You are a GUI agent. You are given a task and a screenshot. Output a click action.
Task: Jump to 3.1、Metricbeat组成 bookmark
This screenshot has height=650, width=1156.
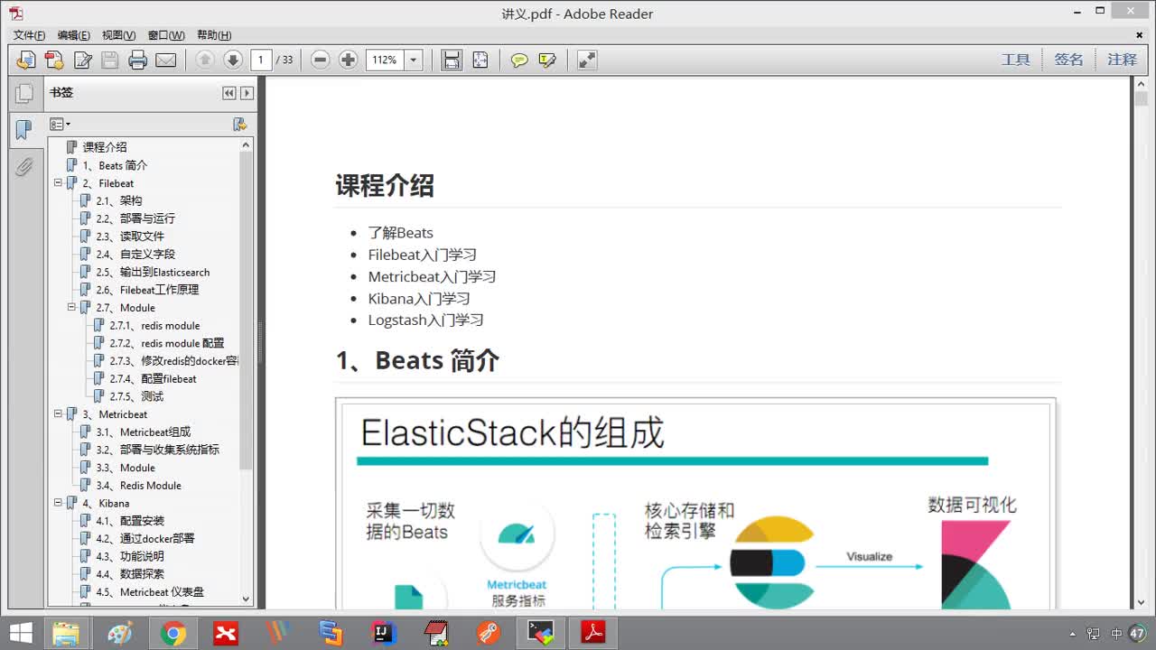pos(144,432)
